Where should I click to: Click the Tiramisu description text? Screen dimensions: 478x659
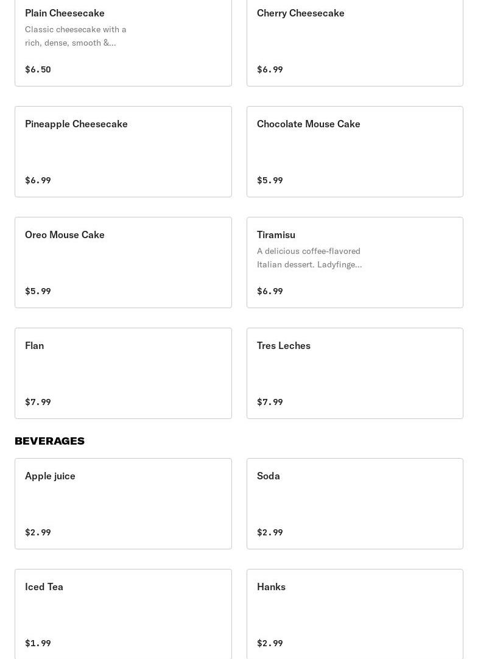pyautogui.click(x=309, y=258)
